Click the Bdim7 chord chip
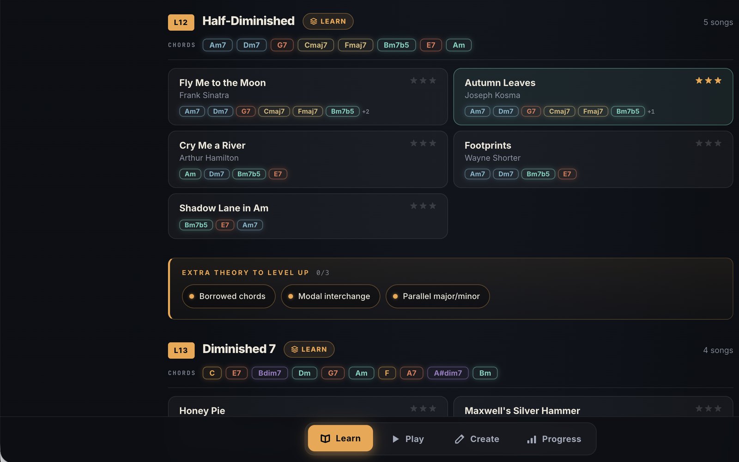 (270, 373)
